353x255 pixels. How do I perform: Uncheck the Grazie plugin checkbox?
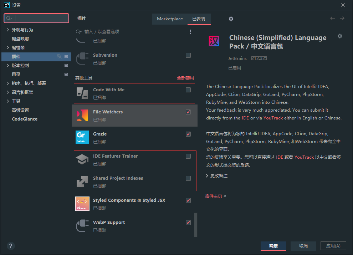tap(188, 134)
